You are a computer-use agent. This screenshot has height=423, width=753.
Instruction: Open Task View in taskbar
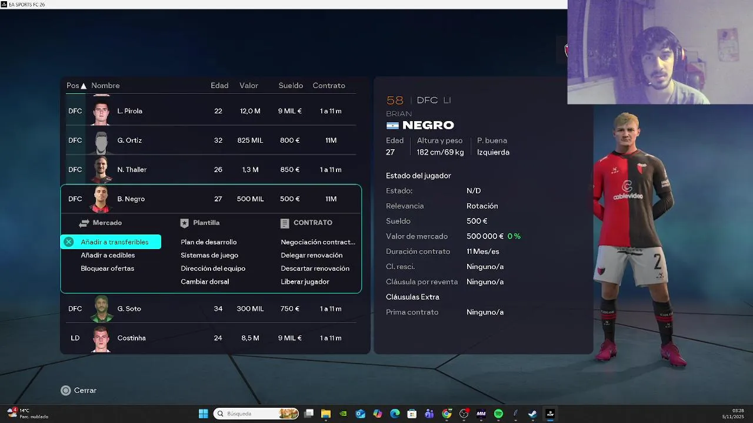[x=309, y=414]
